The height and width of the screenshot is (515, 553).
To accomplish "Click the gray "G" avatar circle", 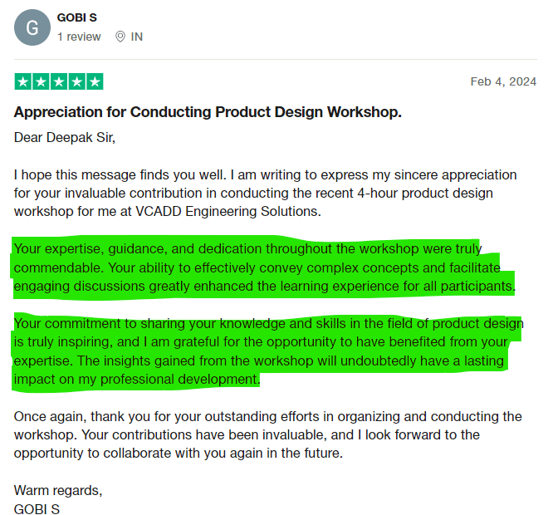I will [x=32, y=27].
